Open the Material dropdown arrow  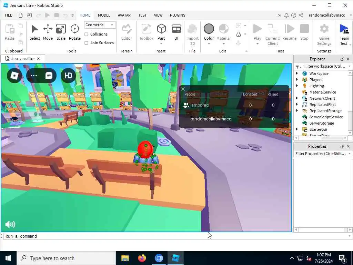tap(223, 44)
